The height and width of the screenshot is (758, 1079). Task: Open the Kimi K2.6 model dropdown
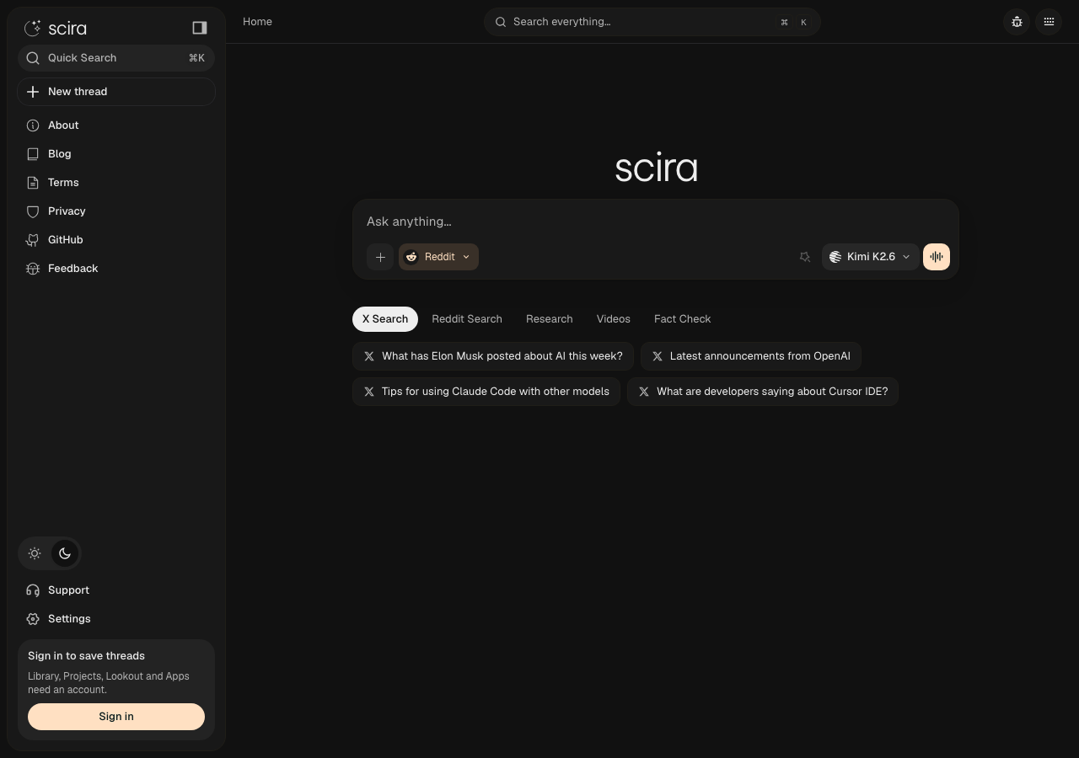point(870,257)
